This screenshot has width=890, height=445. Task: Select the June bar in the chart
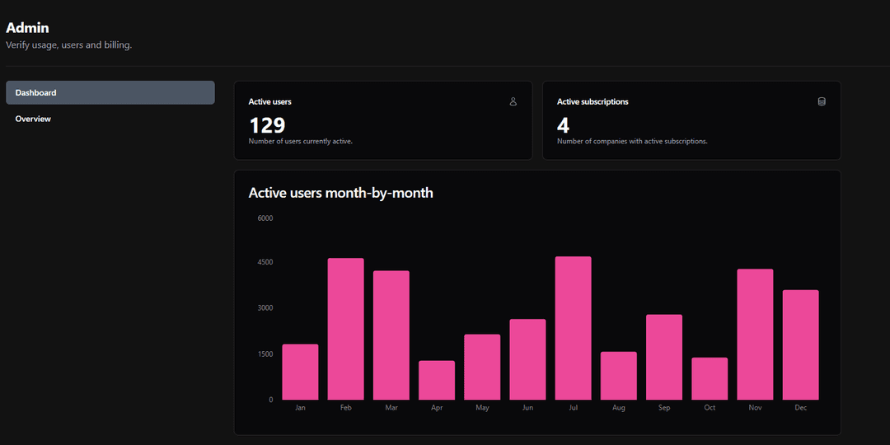(527, 359)
